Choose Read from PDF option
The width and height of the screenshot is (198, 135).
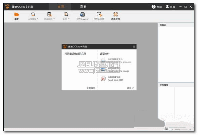click(x=112, y=79)
